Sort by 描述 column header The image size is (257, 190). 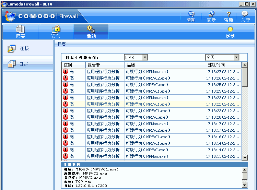pyautogui.click(x=165, y=65)
